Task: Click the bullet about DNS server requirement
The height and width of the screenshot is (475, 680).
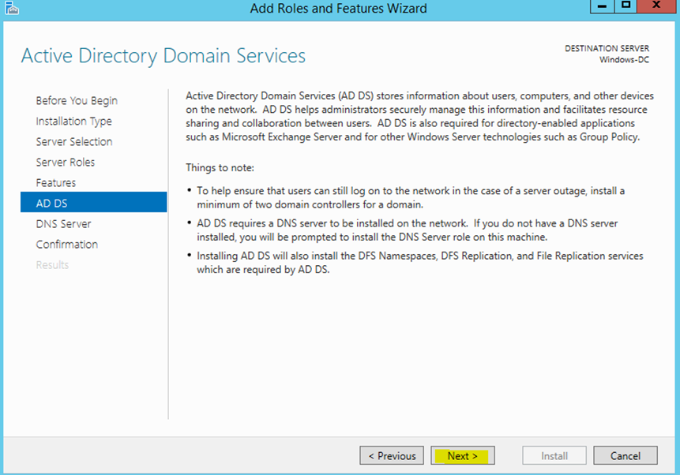Action: click(407, 230)
